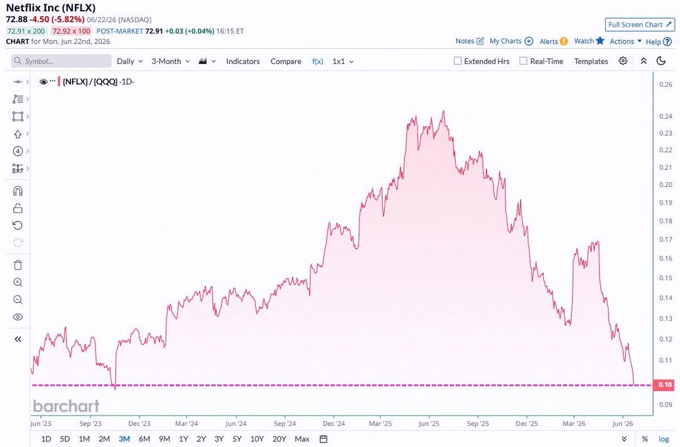
Task: Open the f(x) expression editor
Action: 317,61
